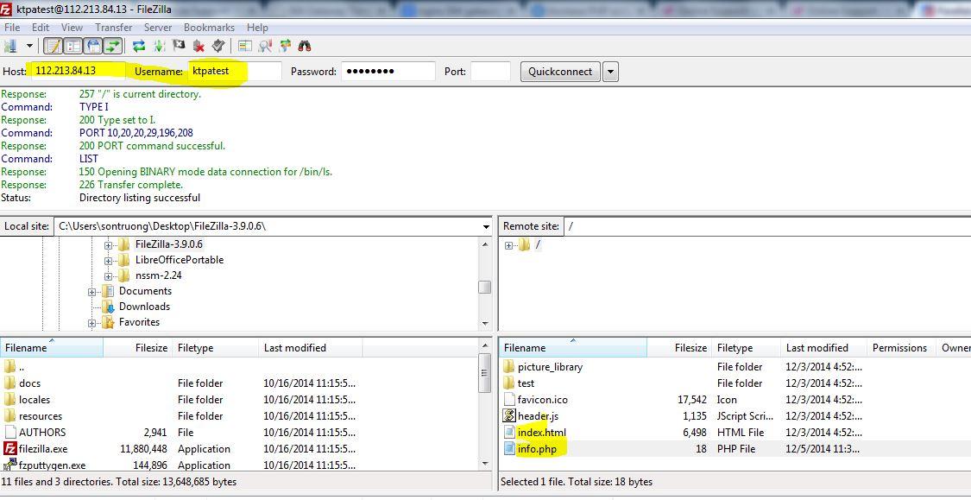Expand the Documents tree node

pos(91,291)
